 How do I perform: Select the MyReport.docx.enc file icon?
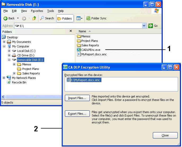(79, 54)
